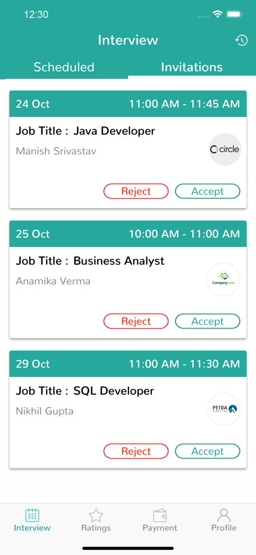This screenshot has width=256, height=555.
Task: Tap the Circle company logo
Action: point(224,149)
